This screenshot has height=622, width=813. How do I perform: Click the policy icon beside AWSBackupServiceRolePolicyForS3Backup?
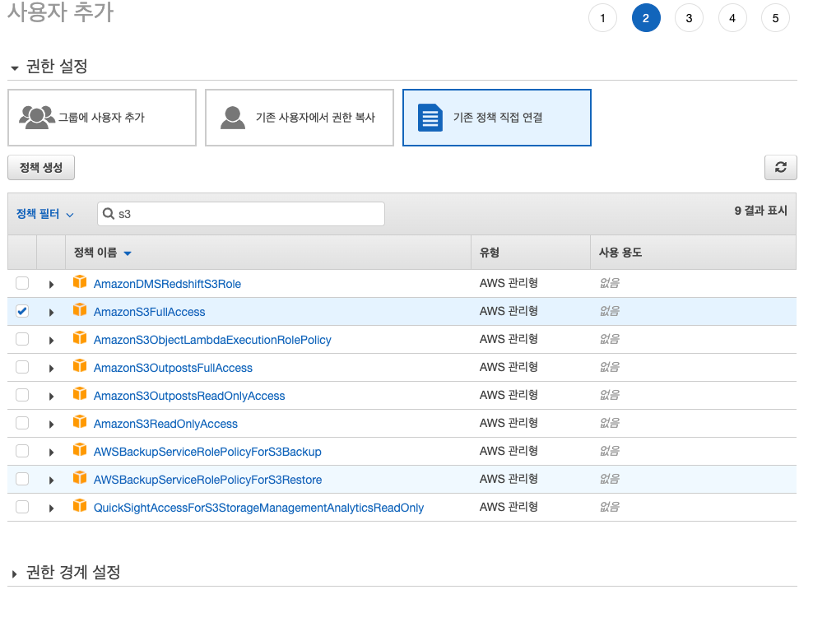click(x=80, y=449)
